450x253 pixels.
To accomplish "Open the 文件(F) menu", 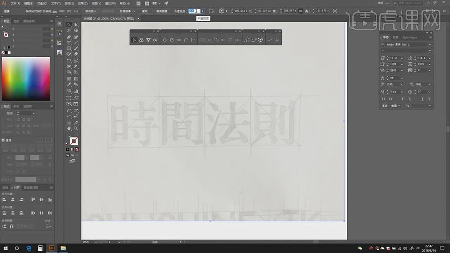I will pyautogui.click(x=15, y=4).
